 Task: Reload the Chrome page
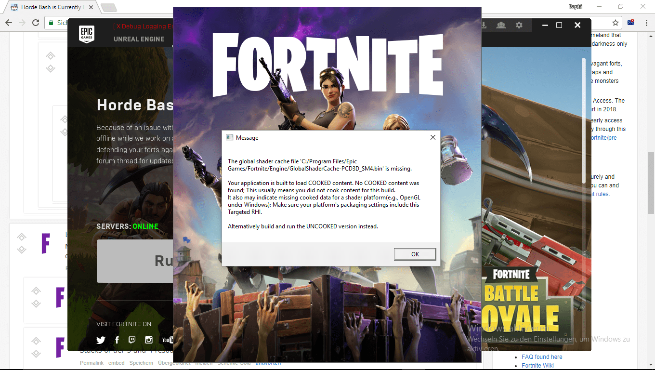(x=36, y=23)
